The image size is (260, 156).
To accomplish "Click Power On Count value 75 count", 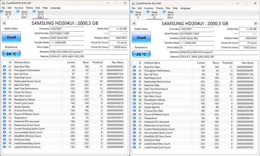I will tap(248, 43).
